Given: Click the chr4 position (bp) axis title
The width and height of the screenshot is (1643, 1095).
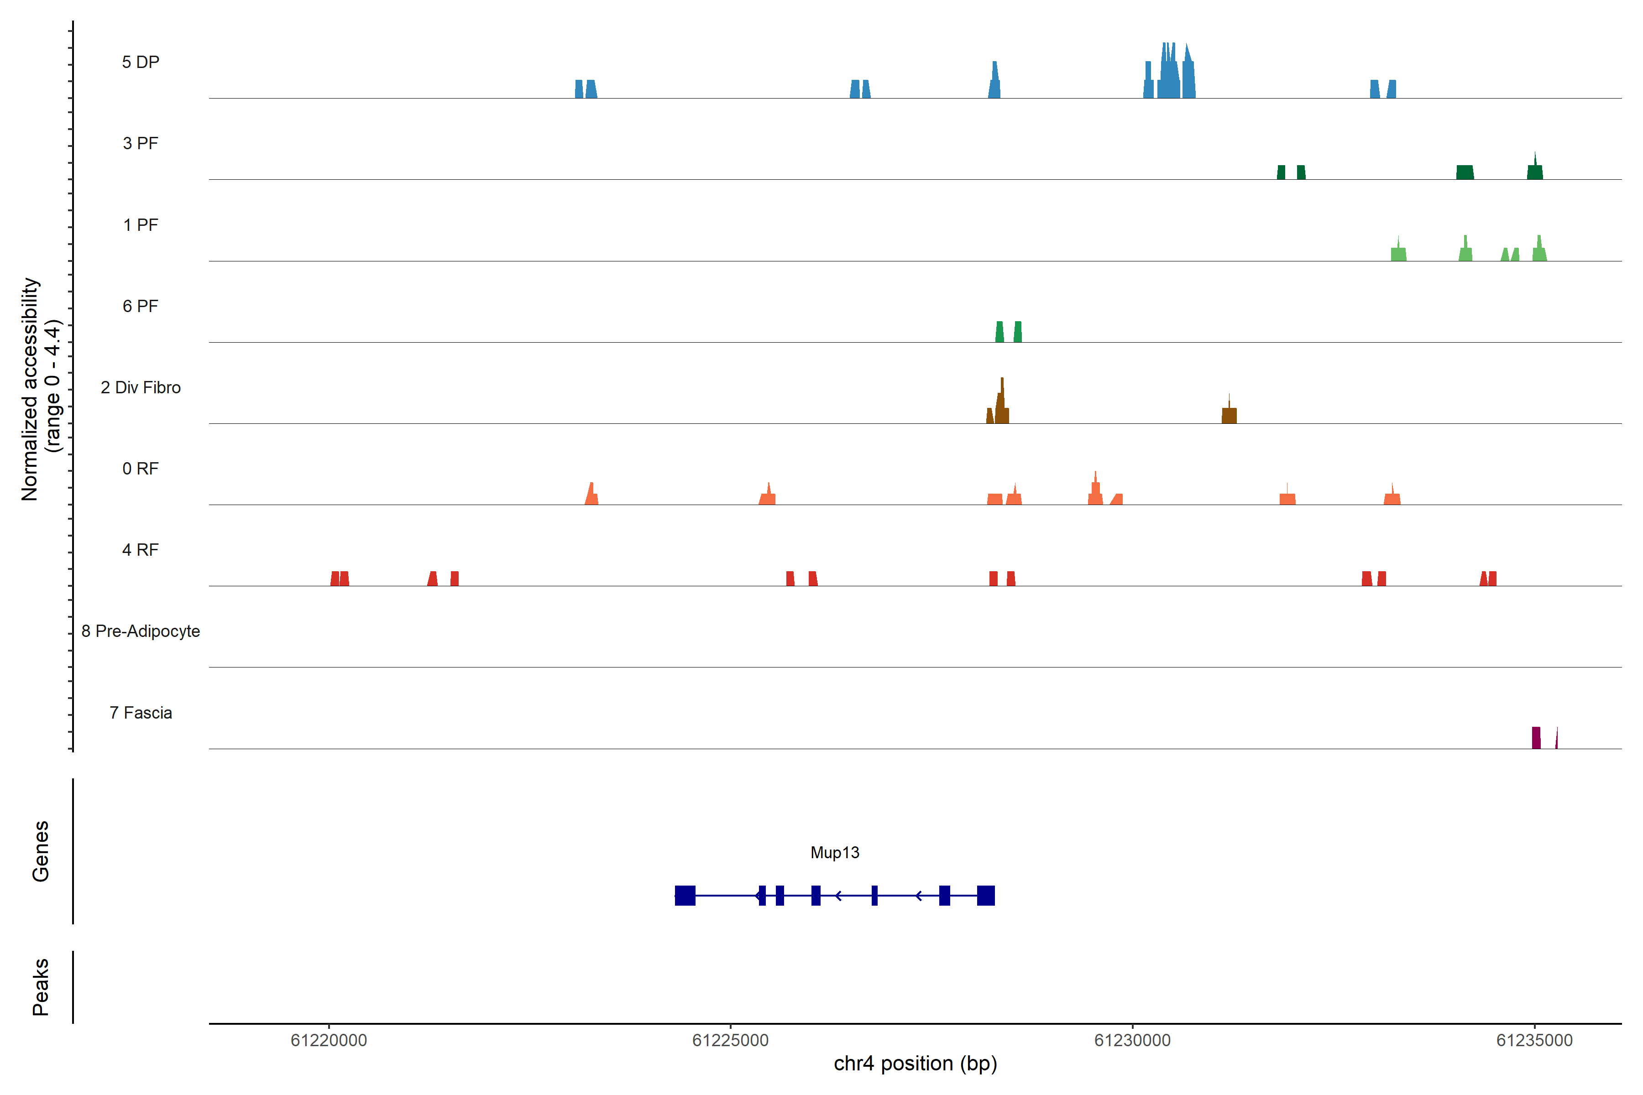Looking at the screenshot, I should click(x=915, y=1064).
